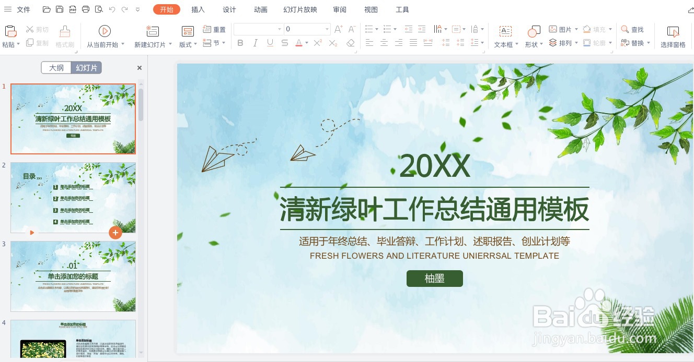Click the Distributed alignment icon
Image resolution: width=694 pixels, height=362 pixels.
[x=428, y=43]
